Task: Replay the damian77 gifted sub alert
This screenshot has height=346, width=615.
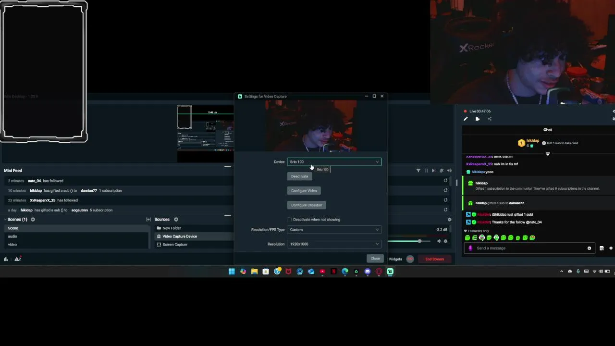Action: (x=445, y=190)
